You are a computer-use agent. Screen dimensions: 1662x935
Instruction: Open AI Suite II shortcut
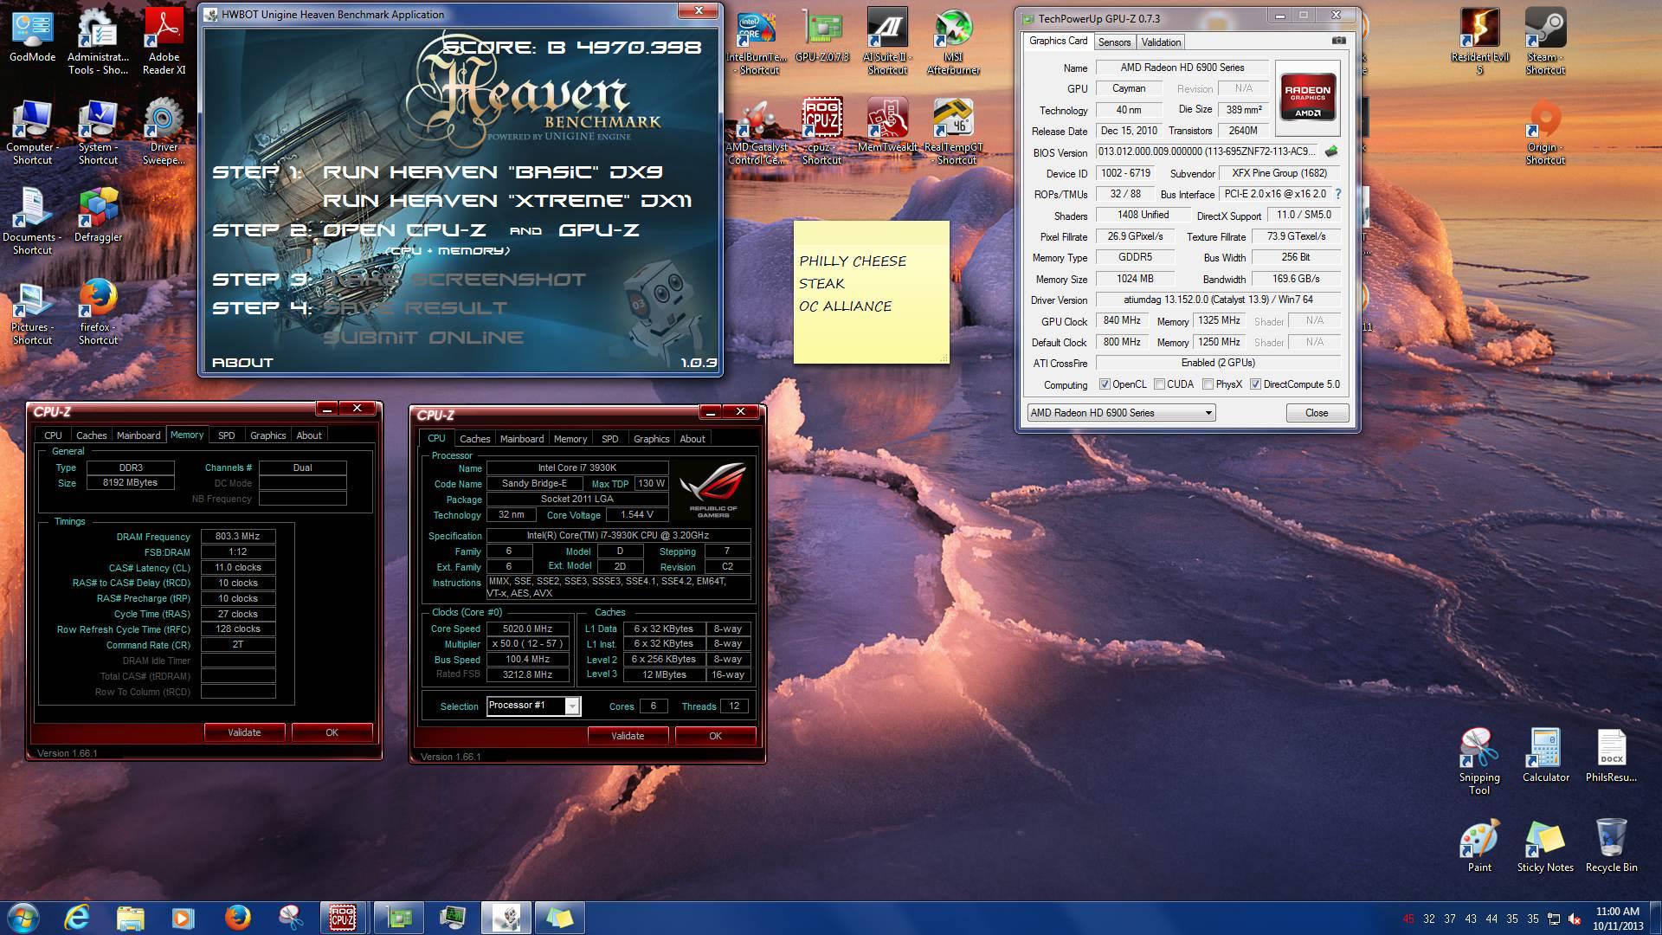pos(887,41)
